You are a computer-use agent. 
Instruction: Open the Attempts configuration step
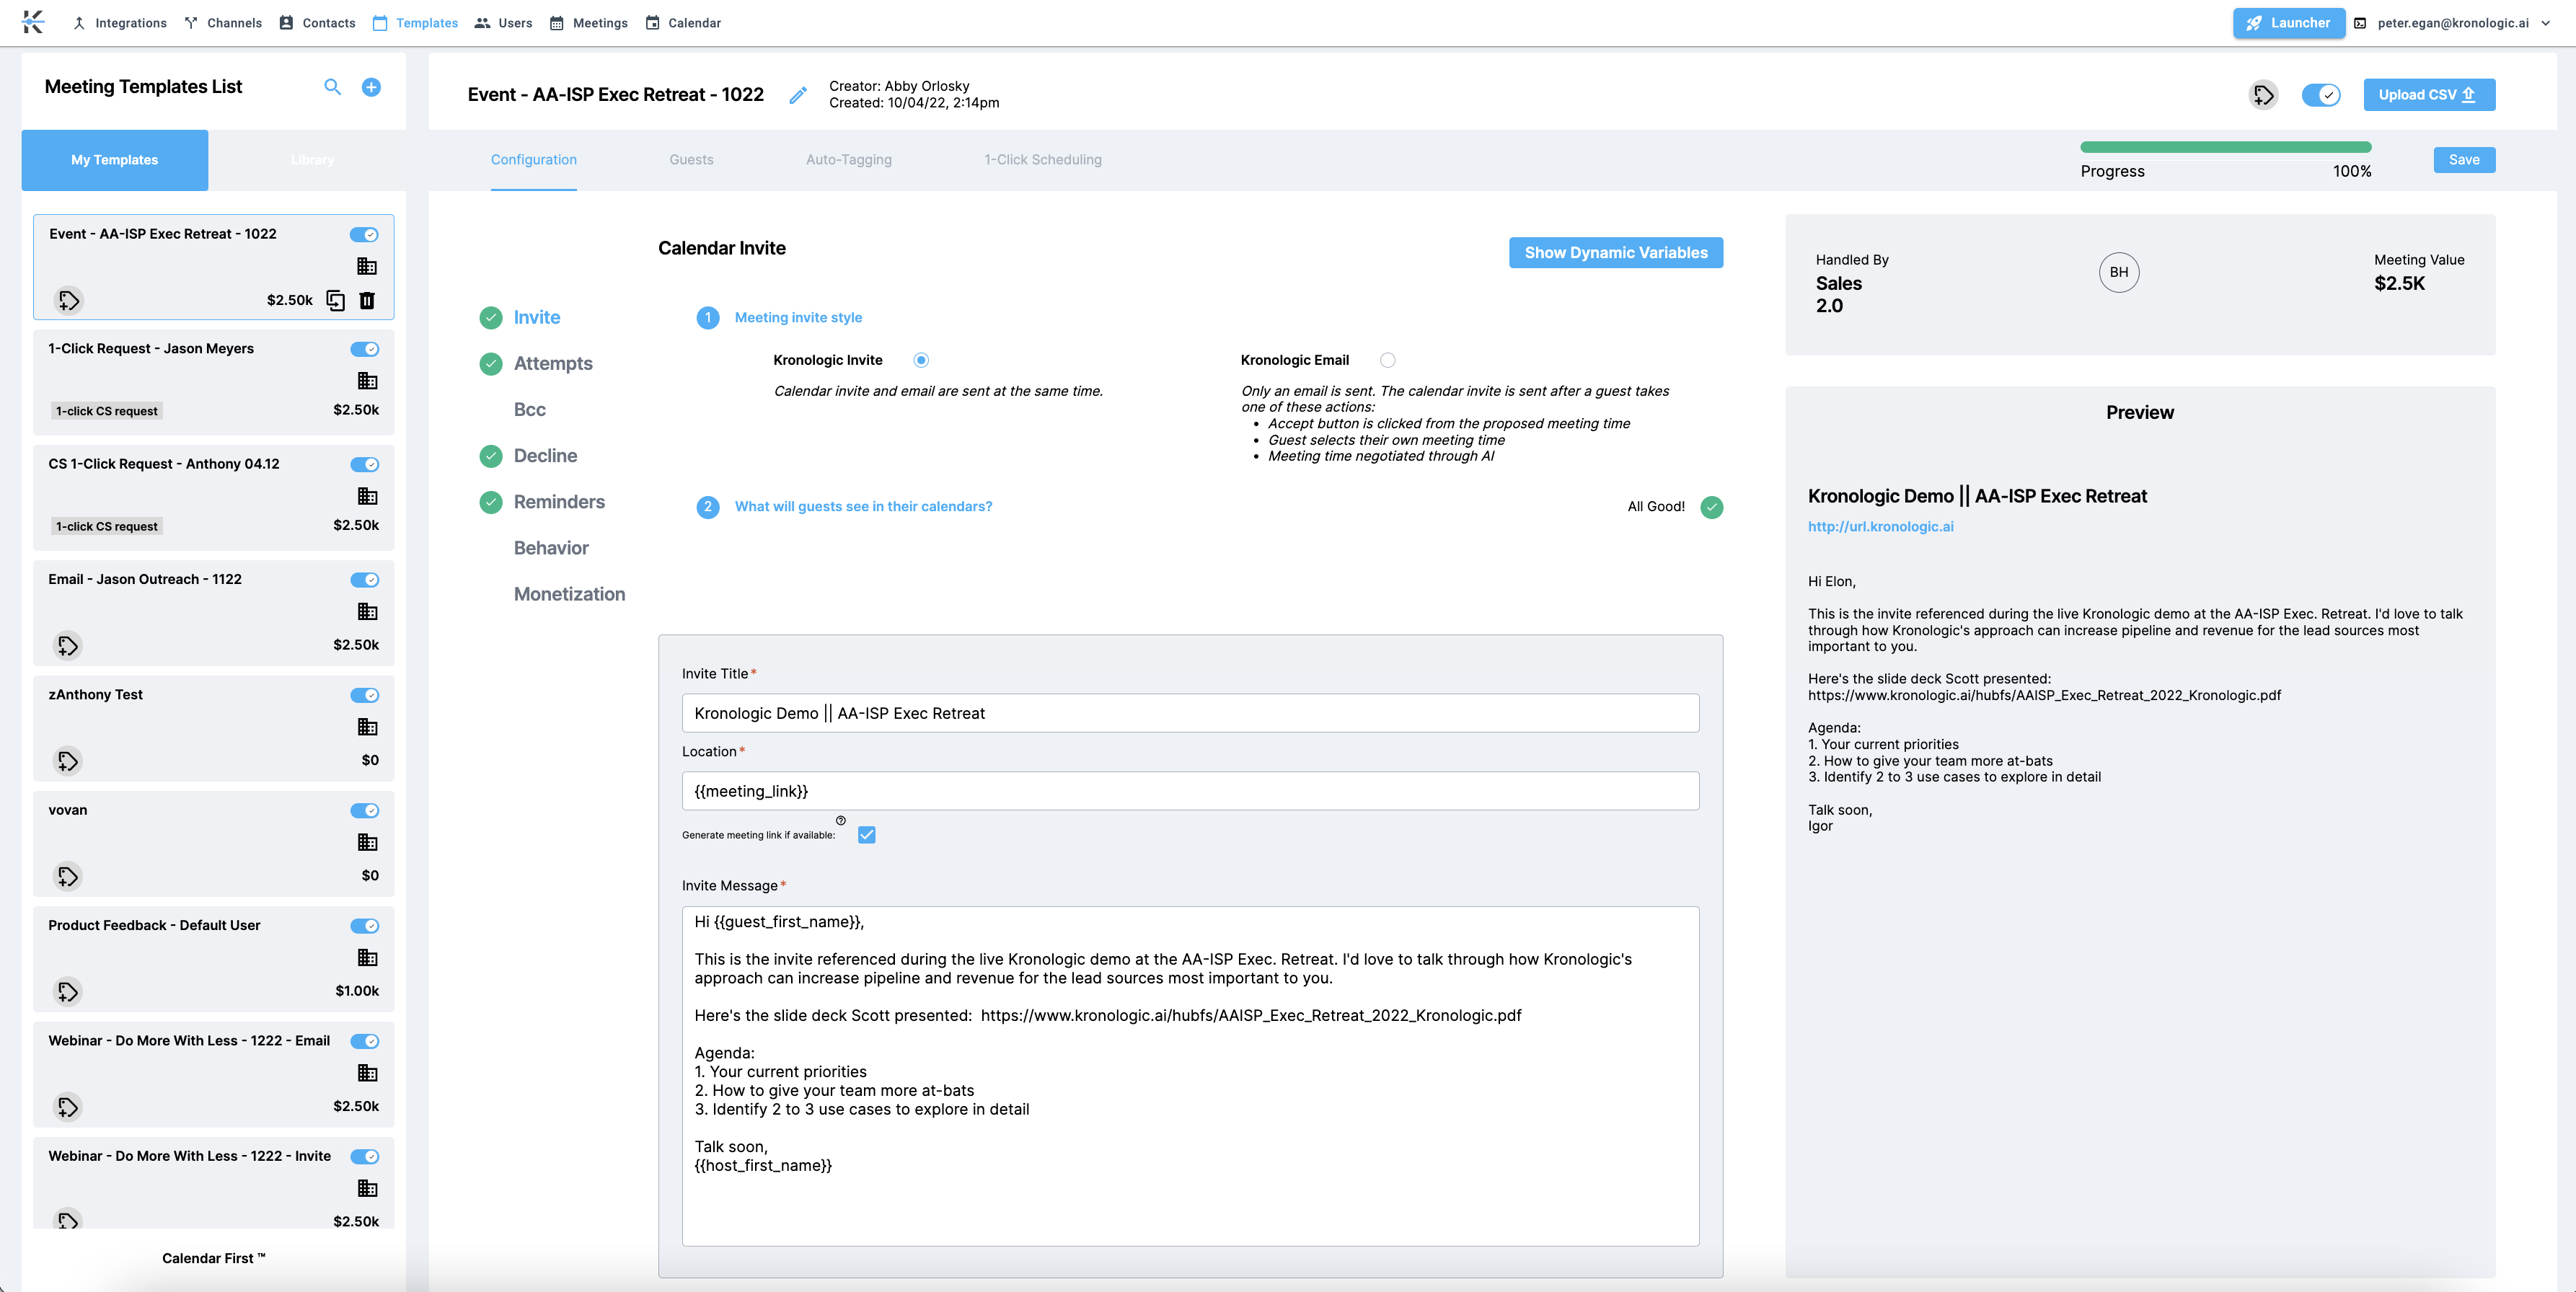point(552,364)
